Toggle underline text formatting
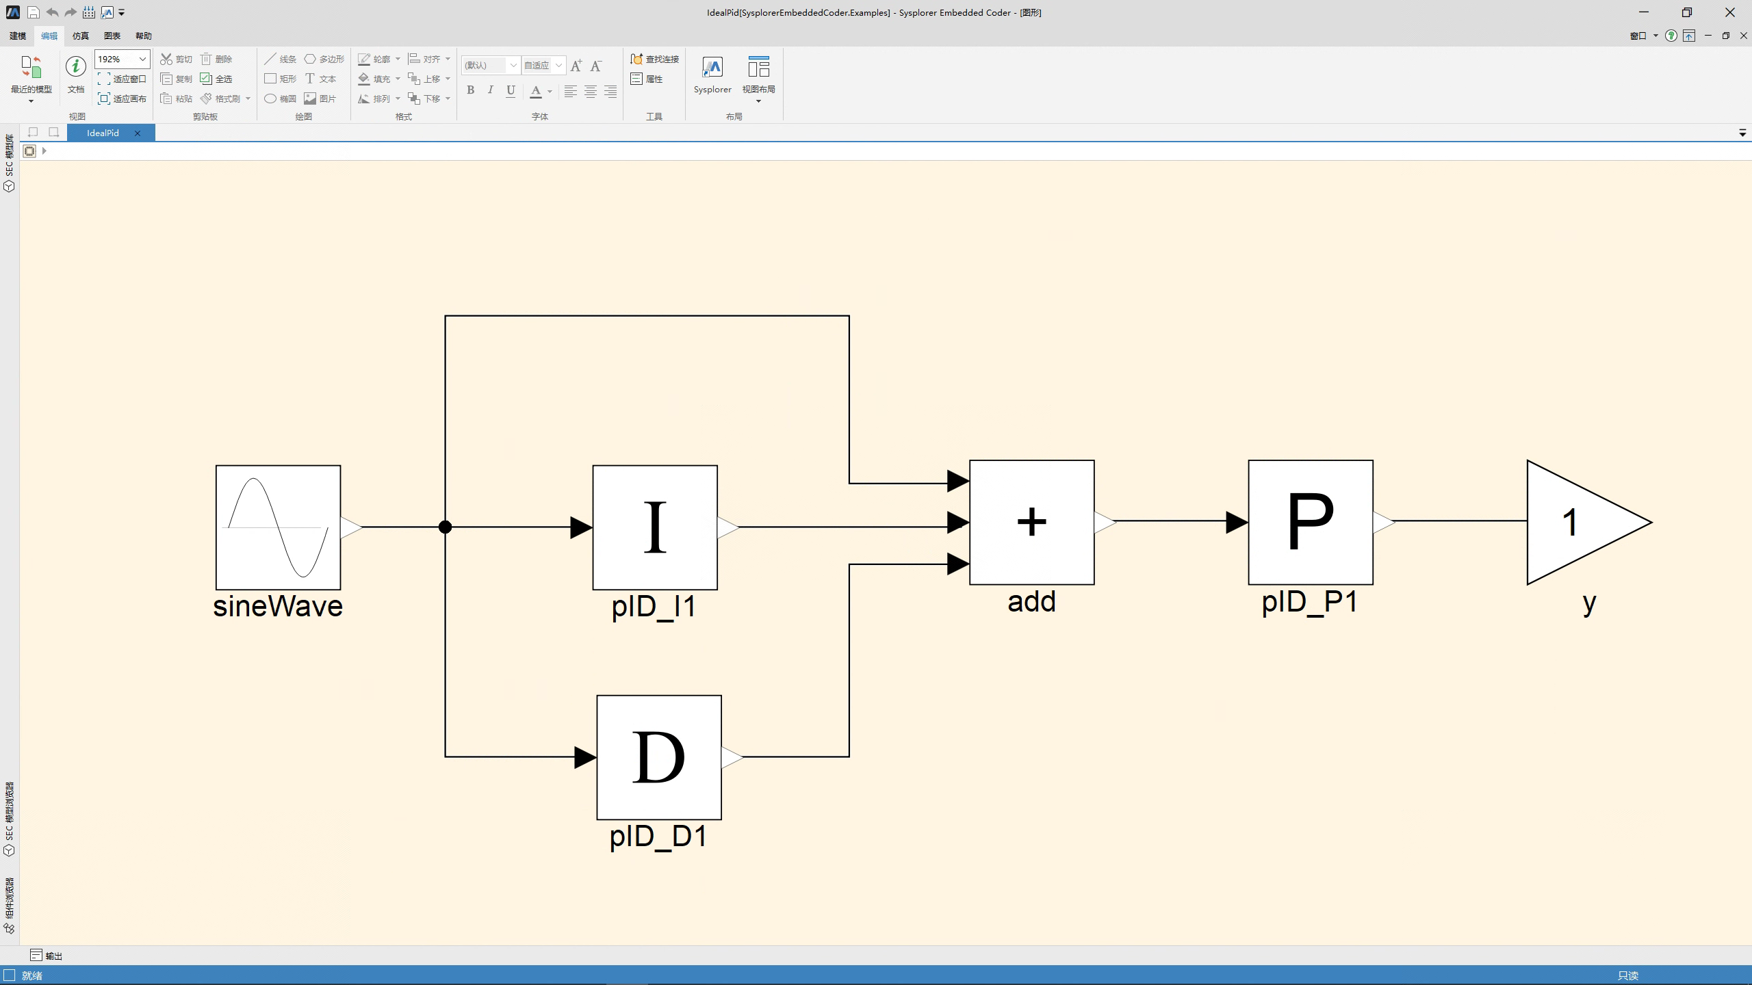Image resolution: width=1752 pixels, height=985 pixels. 511,90
